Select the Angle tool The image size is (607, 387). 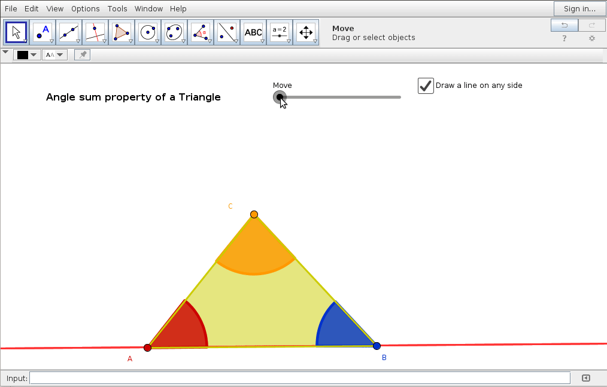tap(201, 32)
